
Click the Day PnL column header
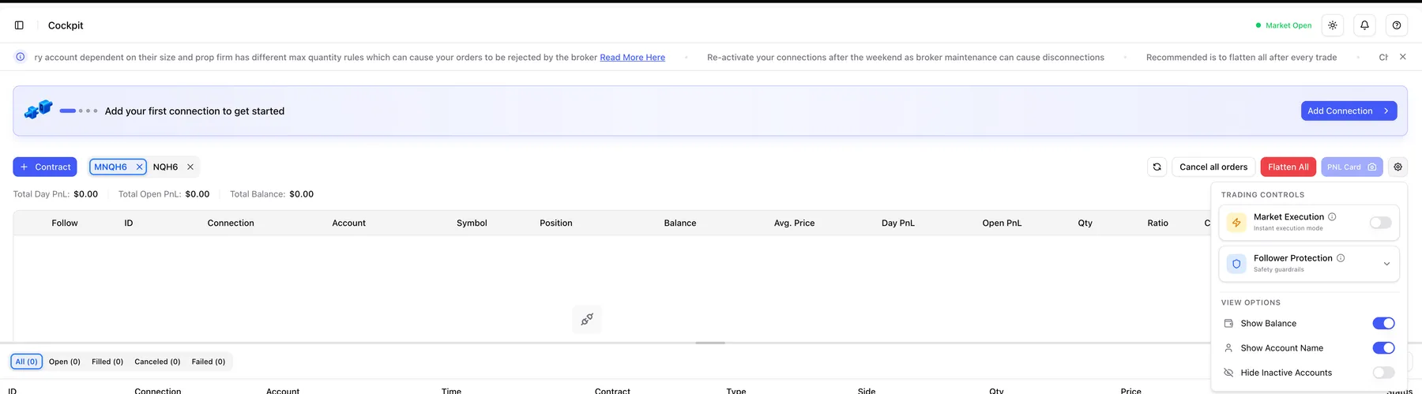coord(898,223)
